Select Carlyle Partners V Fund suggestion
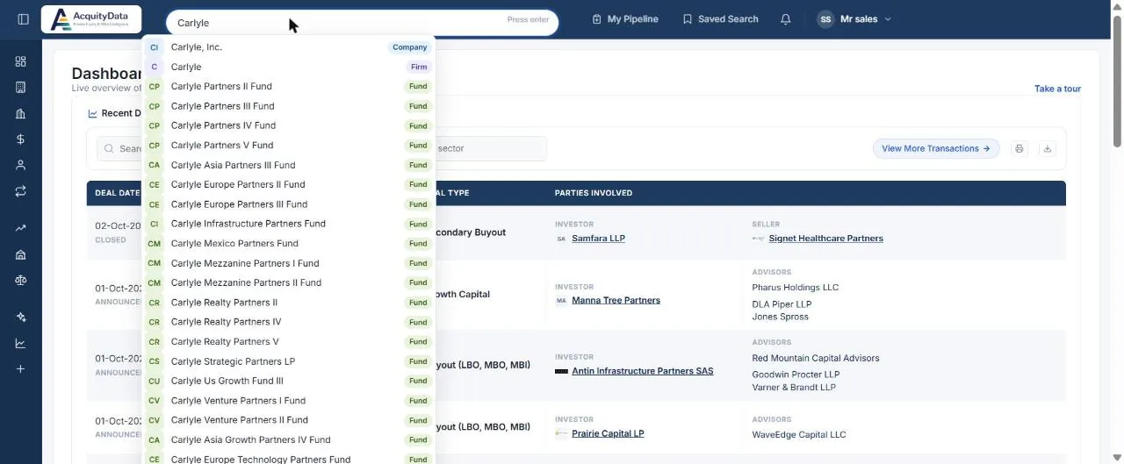1124x464 pixels. (288, 146)
